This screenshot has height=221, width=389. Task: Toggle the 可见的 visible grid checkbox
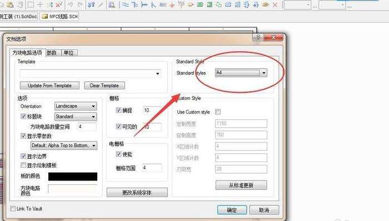(118, 127)
